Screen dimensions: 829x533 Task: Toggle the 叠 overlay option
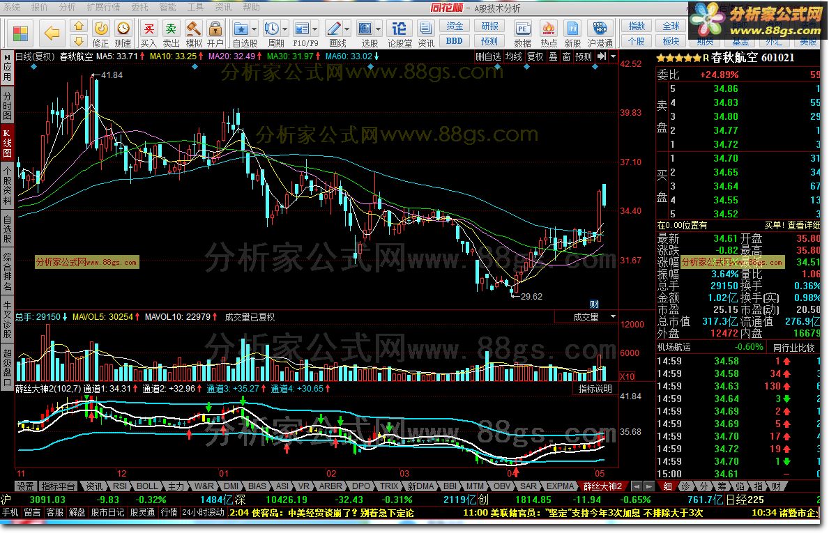(x=553, y=56)
